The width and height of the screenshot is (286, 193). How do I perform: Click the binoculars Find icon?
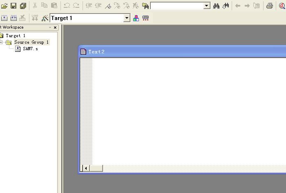click(x=216, y=6)
